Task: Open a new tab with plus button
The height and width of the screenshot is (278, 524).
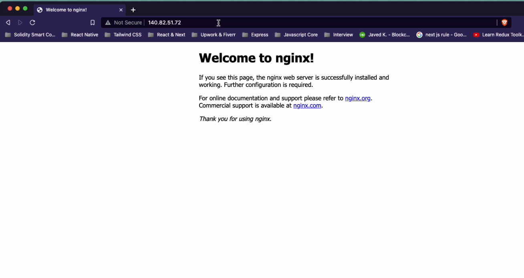Action: point(133,10)
